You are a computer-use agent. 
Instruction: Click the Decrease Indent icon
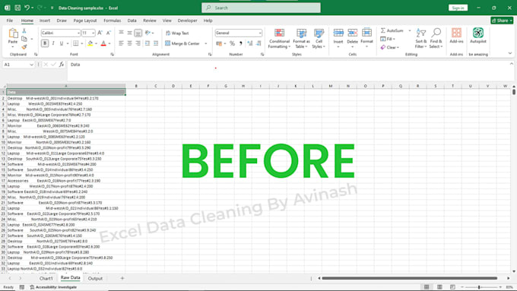pyautogui.click(x=147, y=43)
